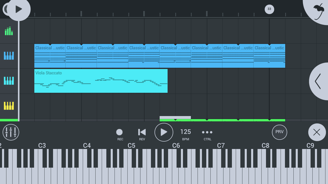The width and height of the screenshot is (328, 184).
Task: Open the mixer controls panel
Action: coord(11,132)
